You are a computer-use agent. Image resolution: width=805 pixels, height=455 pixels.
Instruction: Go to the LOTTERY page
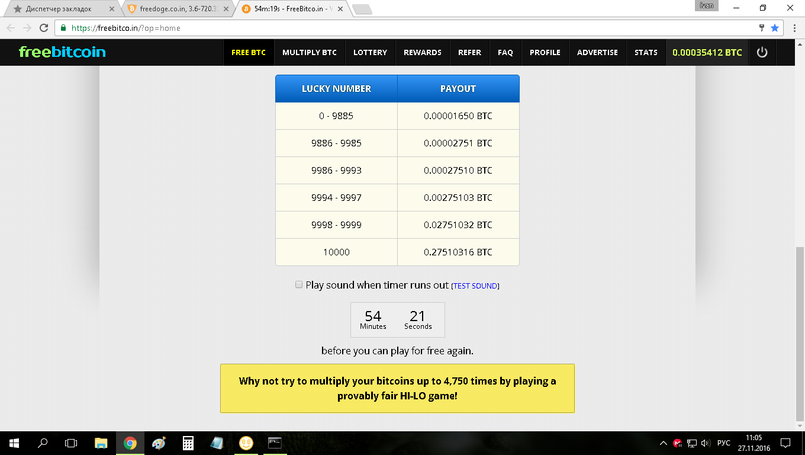[370, 52]
